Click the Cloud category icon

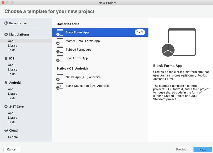coord(6,130)
